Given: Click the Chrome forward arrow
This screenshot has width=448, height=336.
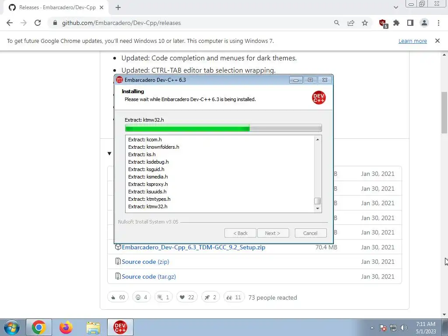Looking at the screenshot, I should pos(24,23).
